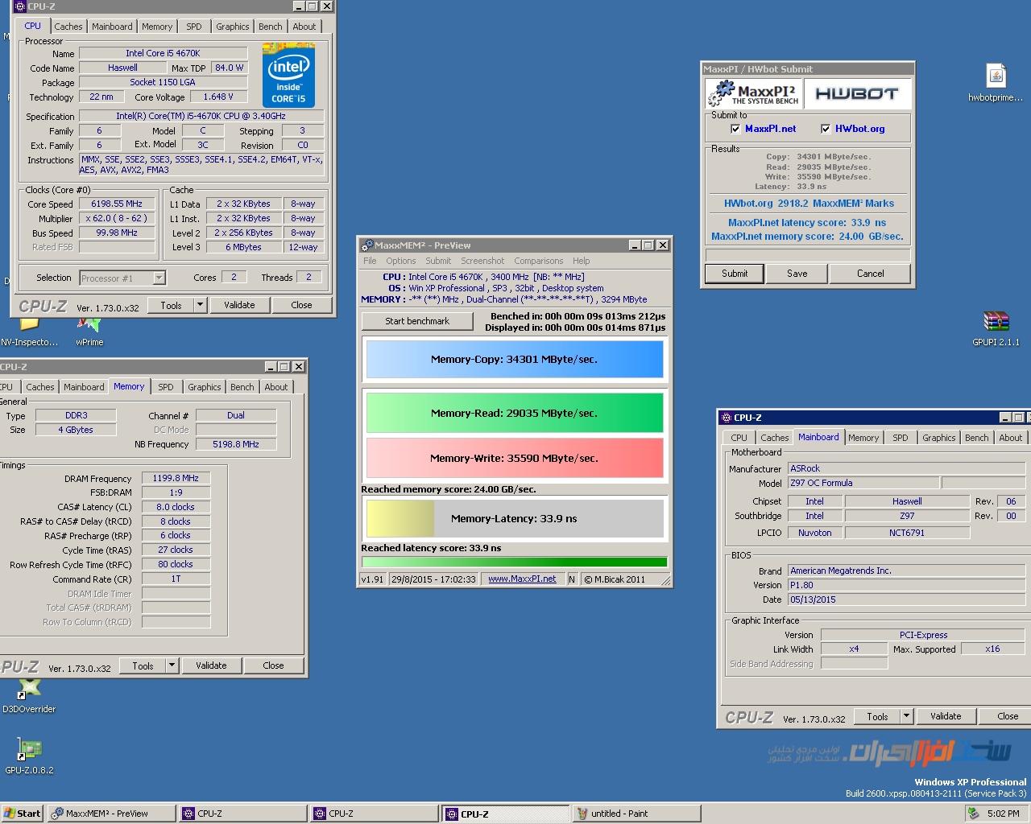Click the CPU-Z title bar icon in Mainboard window
This screenshot has height=824, width=1031.
pyautogui.click(x=725, y=418)
